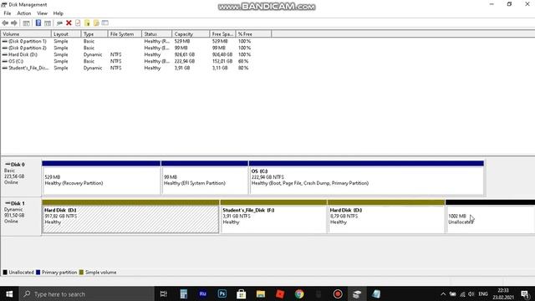Sort by the Volume column header

[26, 34]
